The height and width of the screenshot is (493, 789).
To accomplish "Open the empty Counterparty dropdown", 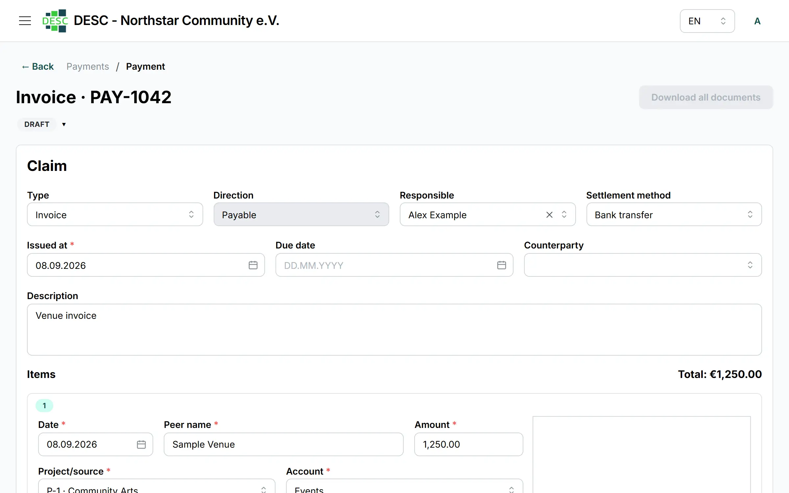I will click(x=643, y=265).
